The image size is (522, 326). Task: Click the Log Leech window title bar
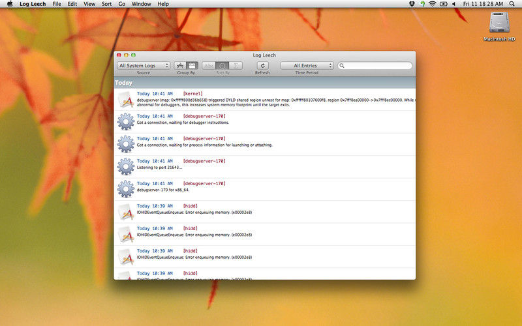click(264, 55)
